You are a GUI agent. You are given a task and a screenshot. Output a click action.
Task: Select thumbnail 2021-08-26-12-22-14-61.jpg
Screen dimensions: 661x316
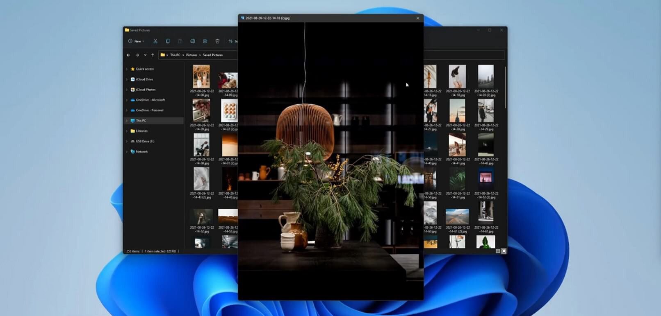click(x=486, y=212)
